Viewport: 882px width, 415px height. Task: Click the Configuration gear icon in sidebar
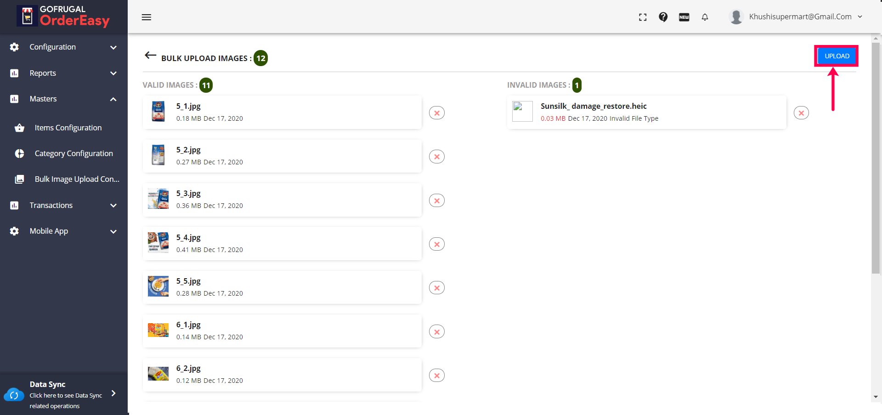[x=14, y=47]
